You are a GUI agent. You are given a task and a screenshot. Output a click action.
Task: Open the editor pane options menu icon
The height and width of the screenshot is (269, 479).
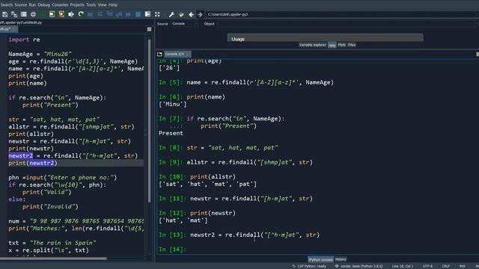click(149, 29)
